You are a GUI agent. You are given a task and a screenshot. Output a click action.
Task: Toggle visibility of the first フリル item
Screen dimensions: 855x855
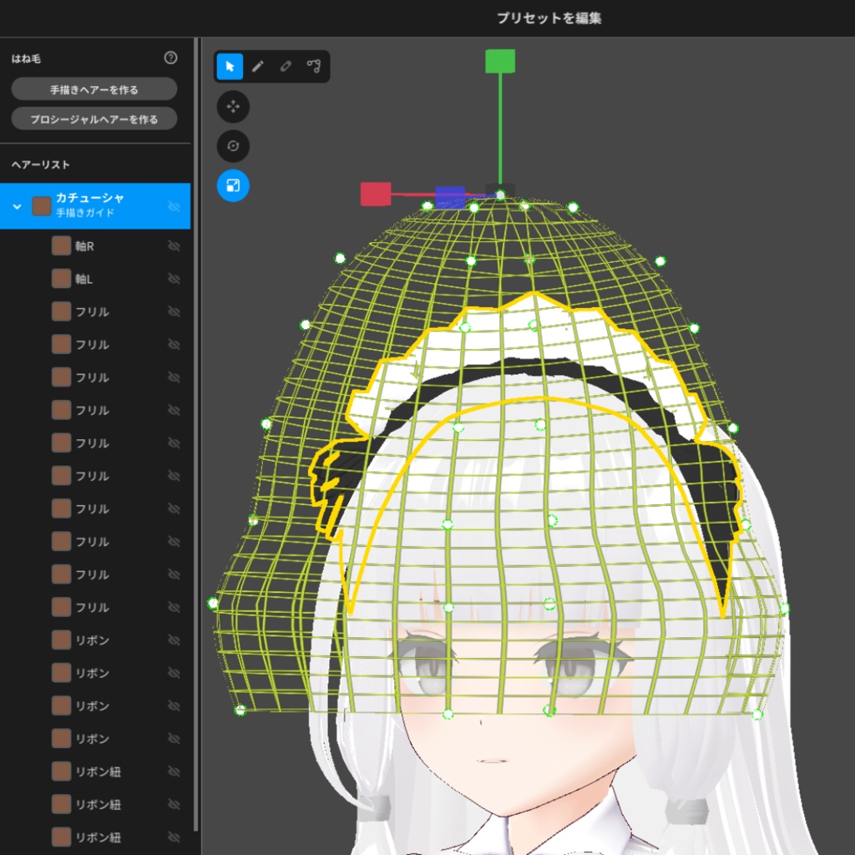click(174, 311)
